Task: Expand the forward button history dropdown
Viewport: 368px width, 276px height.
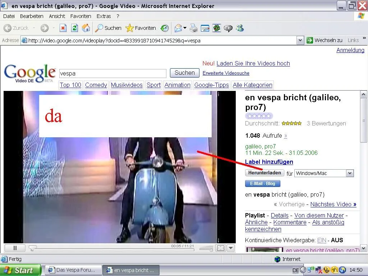Action: click(54, 28)
